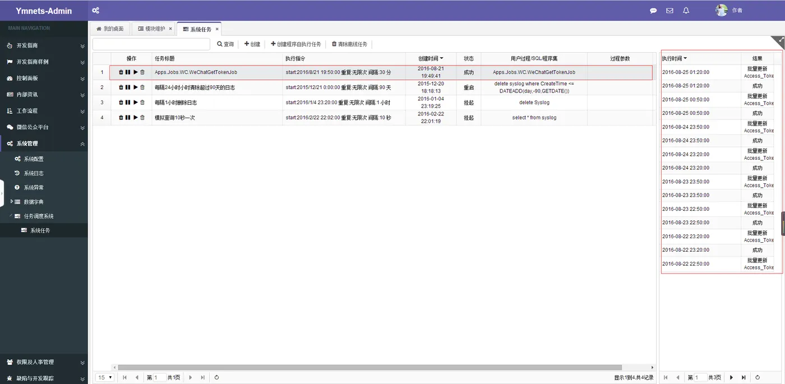Refresh the execution log grid with reload icon
This screenshot has height=384, width=785.
758,377
